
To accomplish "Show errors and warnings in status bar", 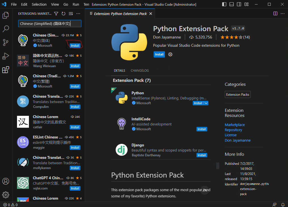I will [x=10, y=205].
